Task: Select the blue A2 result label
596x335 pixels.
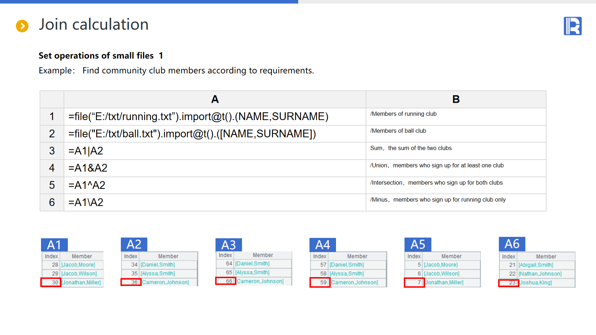Action: (x=134, y=244)
